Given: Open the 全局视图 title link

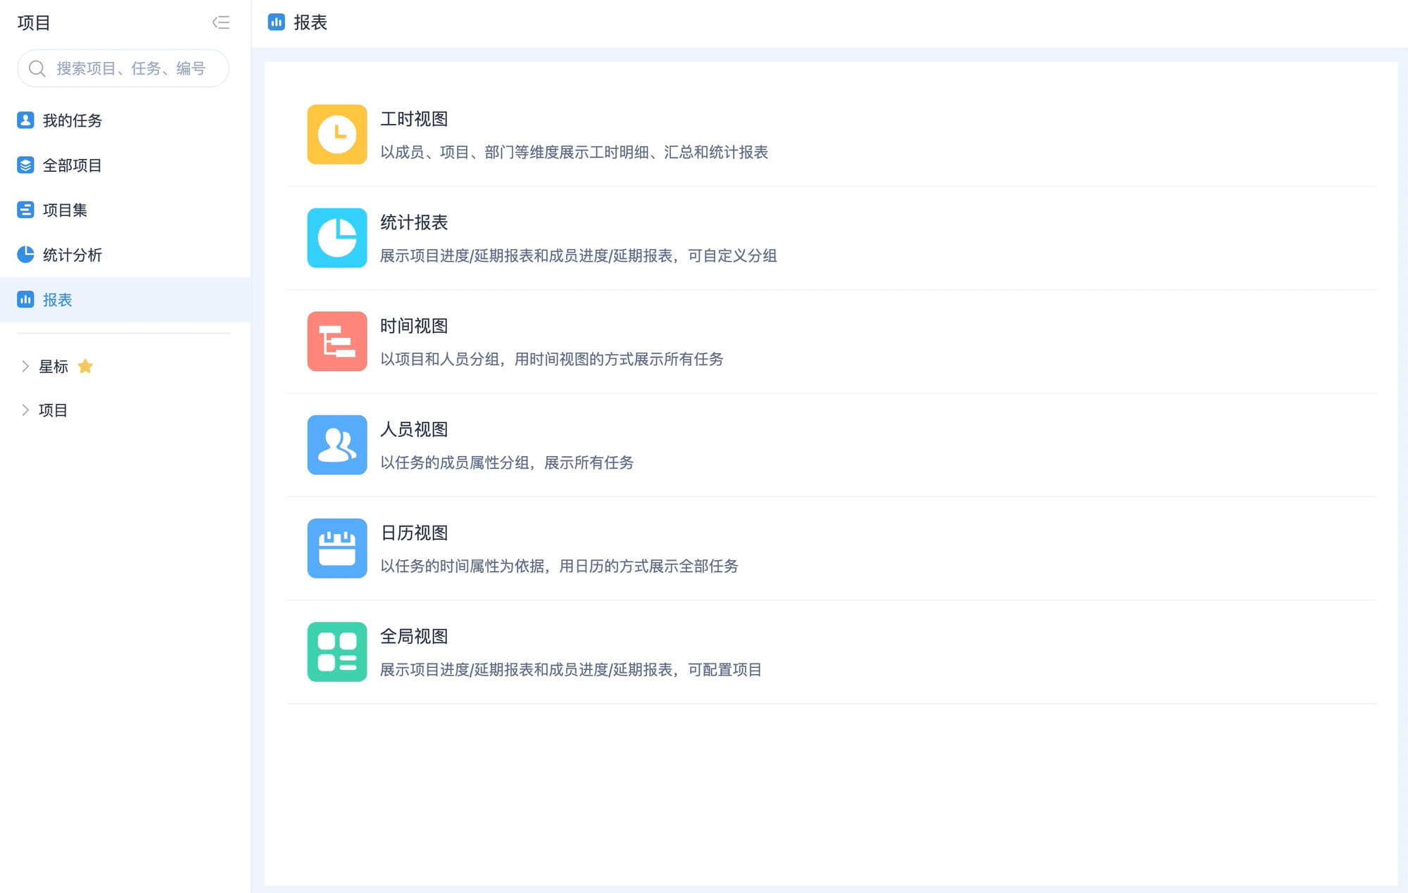Looking at the screenshot, I should (x=414, y=636).
